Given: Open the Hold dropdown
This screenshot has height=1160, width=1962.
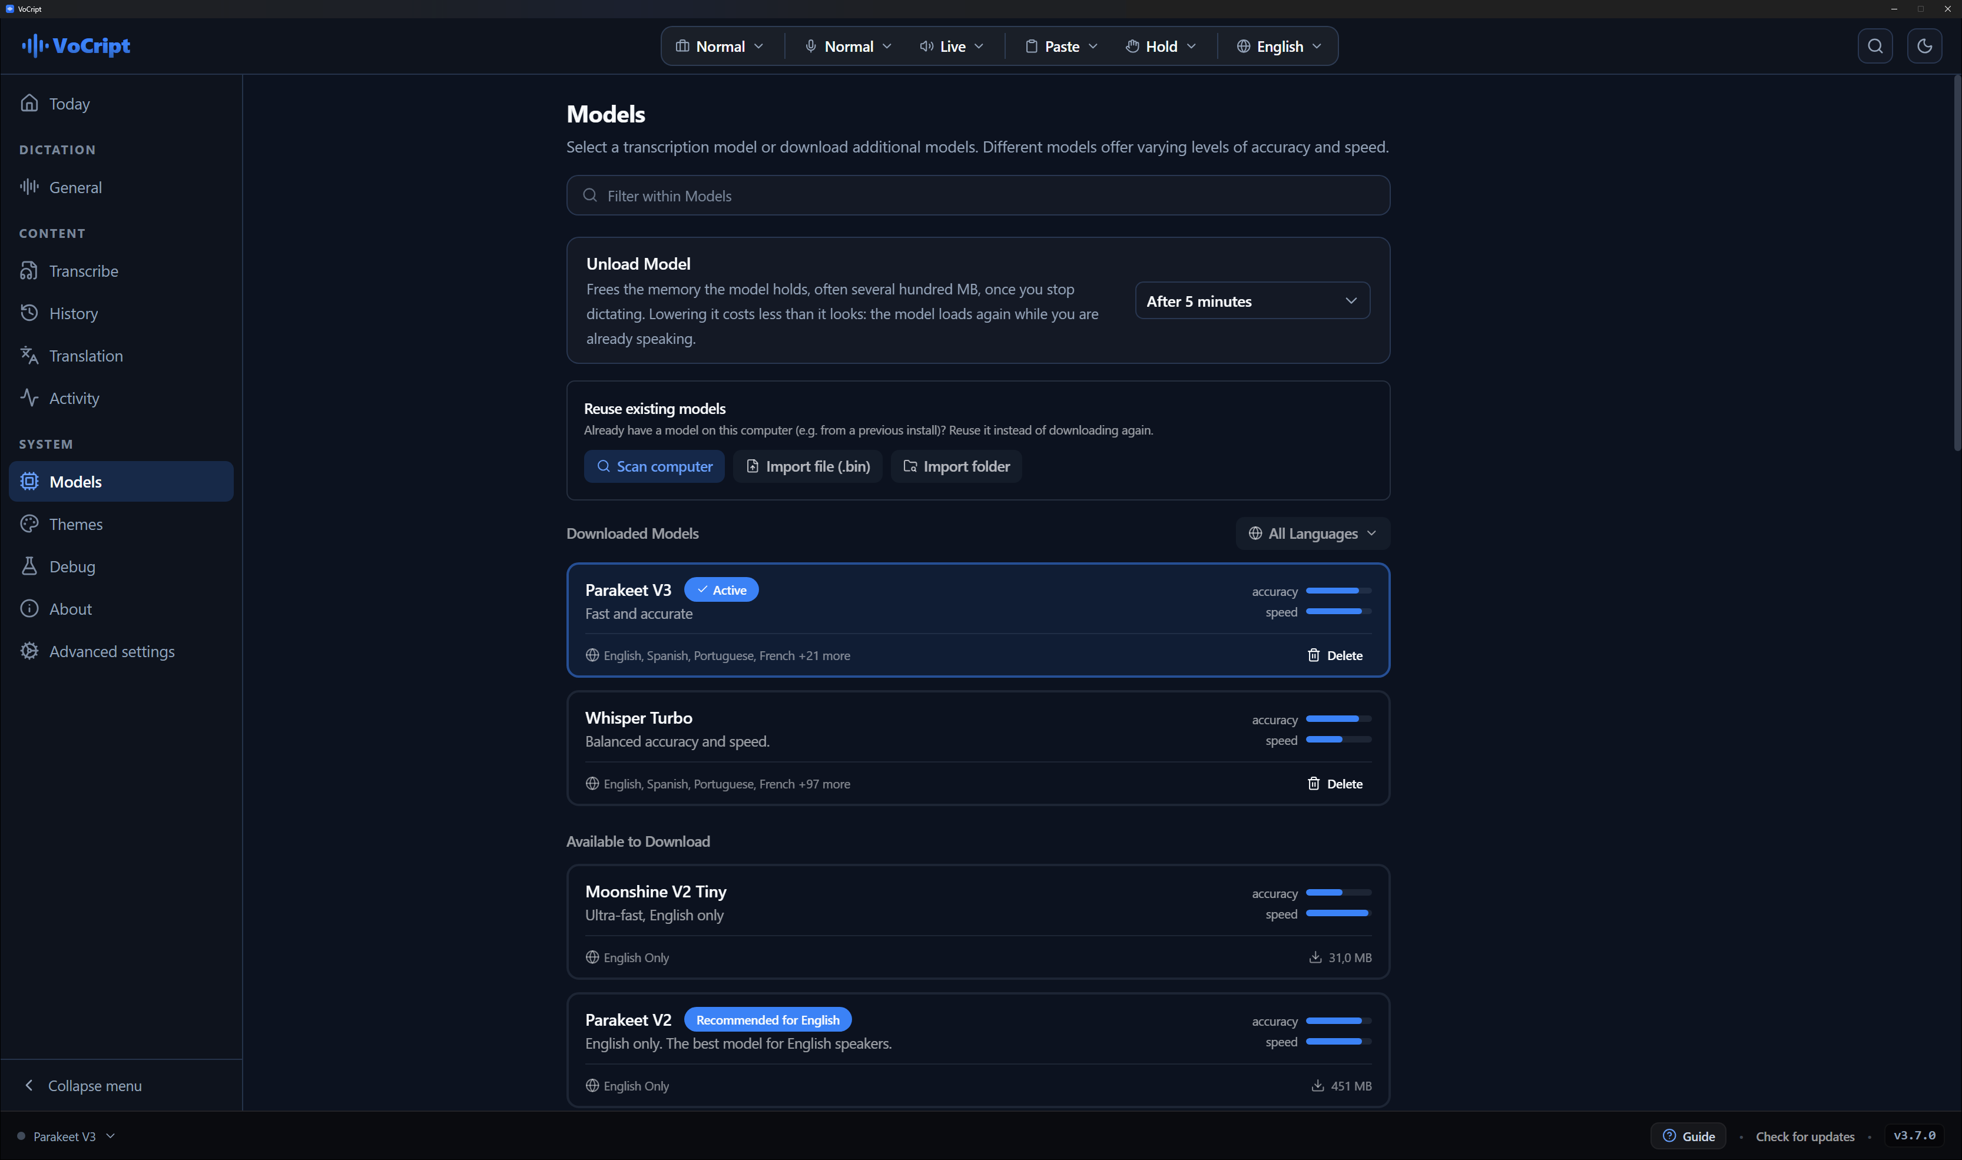Looking at the screenshot, I should click(1161, 46).
